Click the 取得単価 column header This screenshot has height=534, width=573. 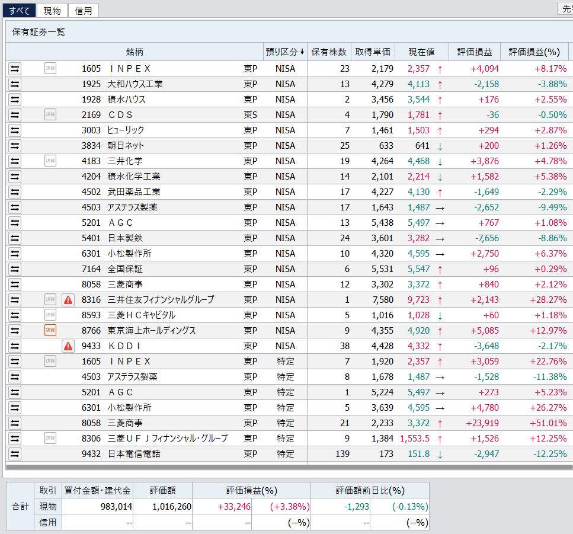[x=373, y=52]
